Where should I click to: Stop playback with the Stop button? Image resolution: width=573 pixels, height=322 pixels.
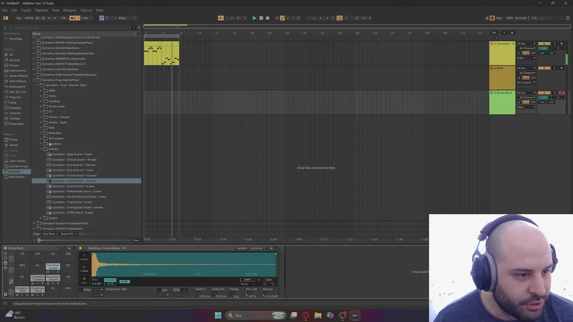coord(261,18)
